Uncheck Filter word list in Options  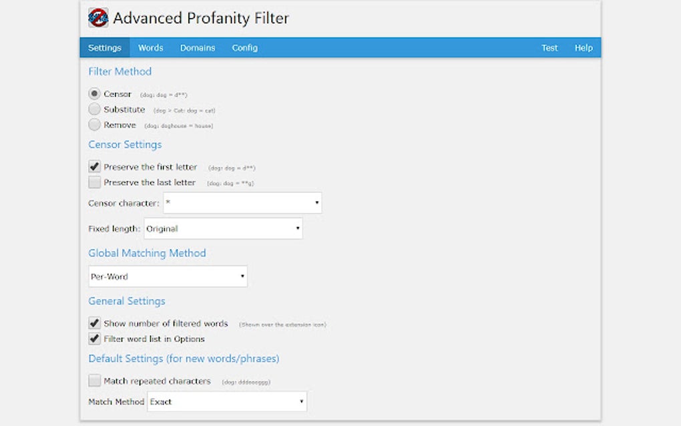point(94,339)
